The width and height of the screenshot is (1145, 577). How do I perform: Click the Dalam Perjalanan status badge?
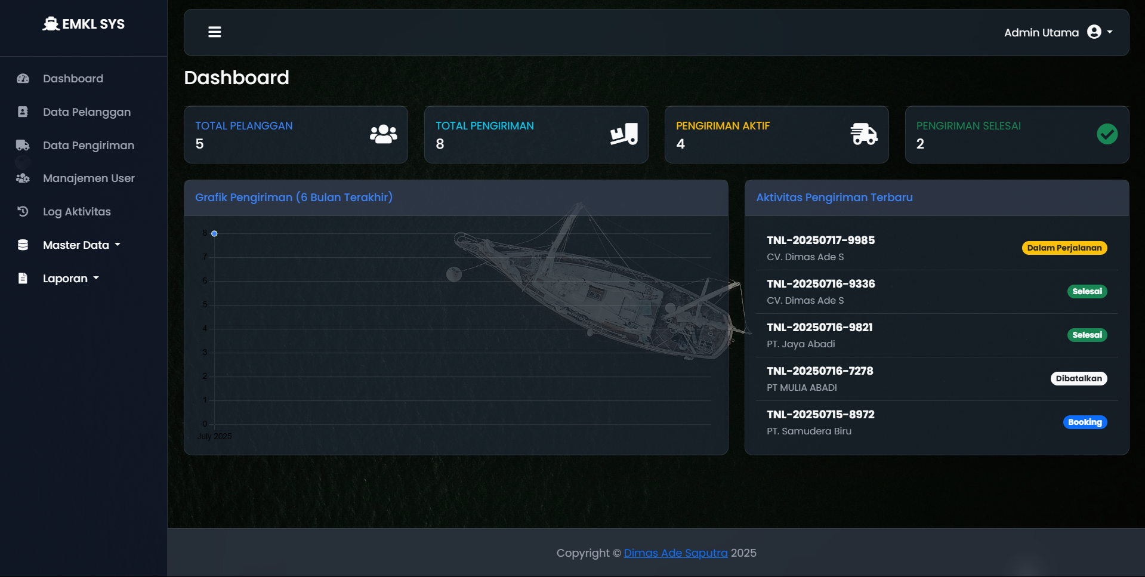[x=1064, y=247]
